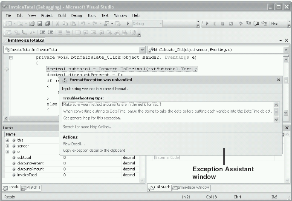Open the Undo history dropdown arrow

click(x=89, y=24)
